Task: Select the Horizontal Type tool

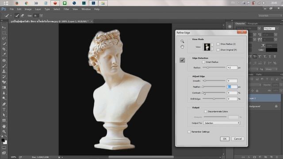Action: tap(4, 110)
